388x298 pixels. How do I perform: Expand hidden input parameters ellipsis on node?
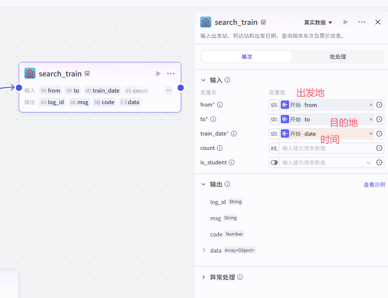(x=169, y=90)
